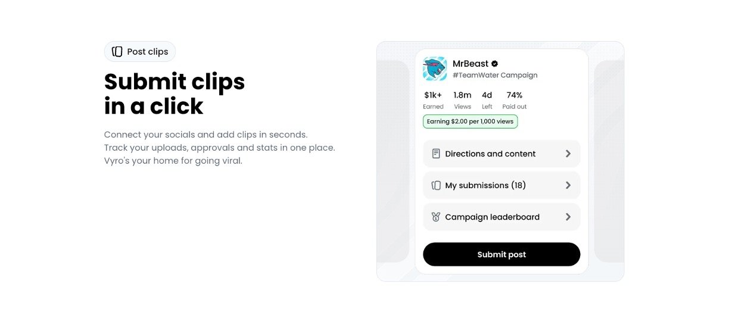
Task: Expand My submissions using the right chevron
Action: click(568, 185)
